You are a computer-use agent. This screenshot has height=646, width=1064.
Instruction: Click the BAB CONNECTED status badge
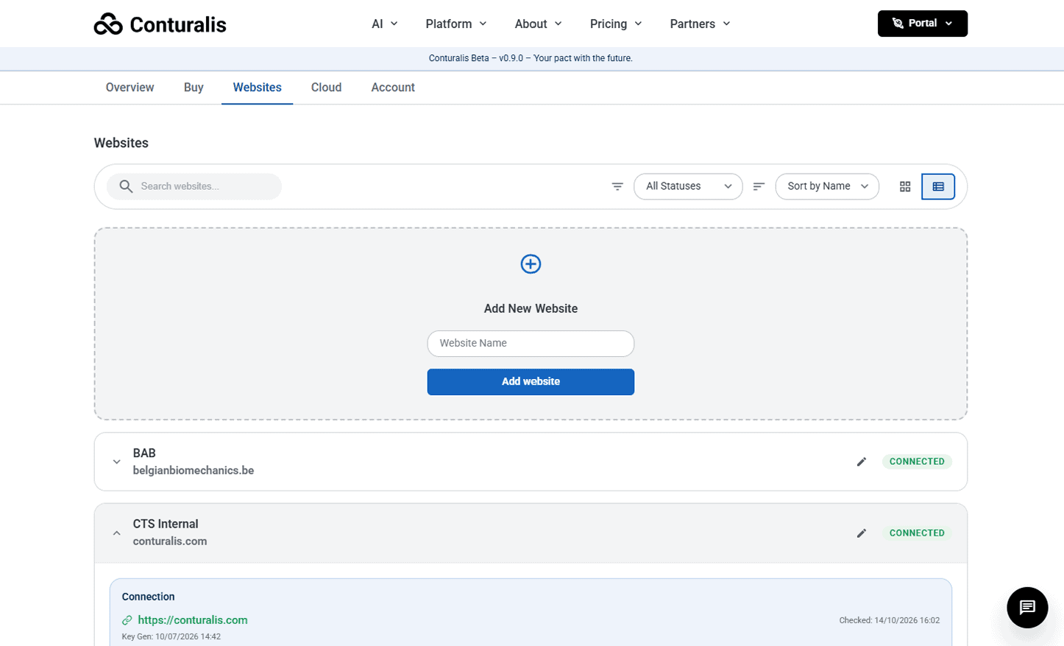[917, 462]
